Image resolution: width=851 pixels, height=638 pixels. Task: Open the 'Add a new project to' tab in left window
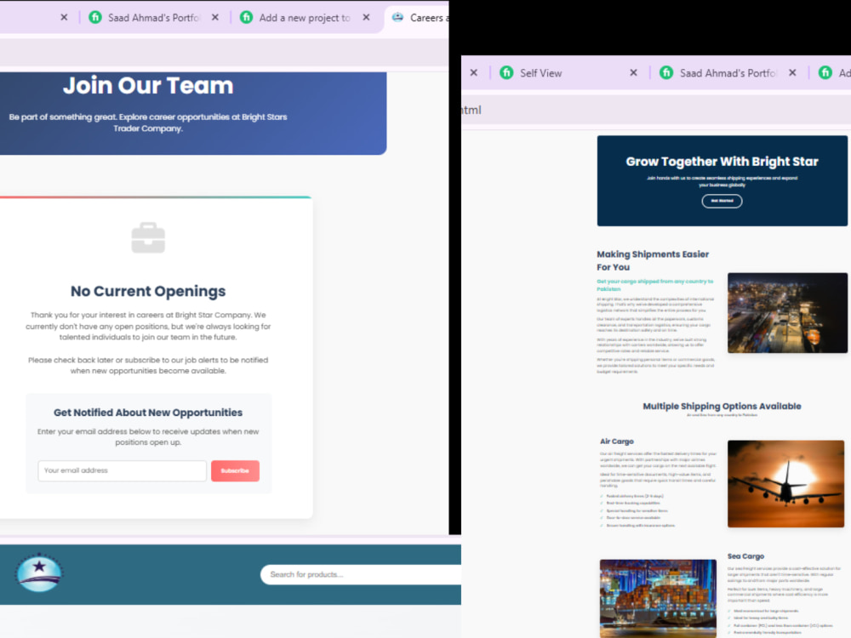[x=305, y=18]
